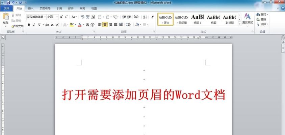Open the phonetic guide (拼音) tool
This screenshot has width=285, height=135.
point(87,17)
